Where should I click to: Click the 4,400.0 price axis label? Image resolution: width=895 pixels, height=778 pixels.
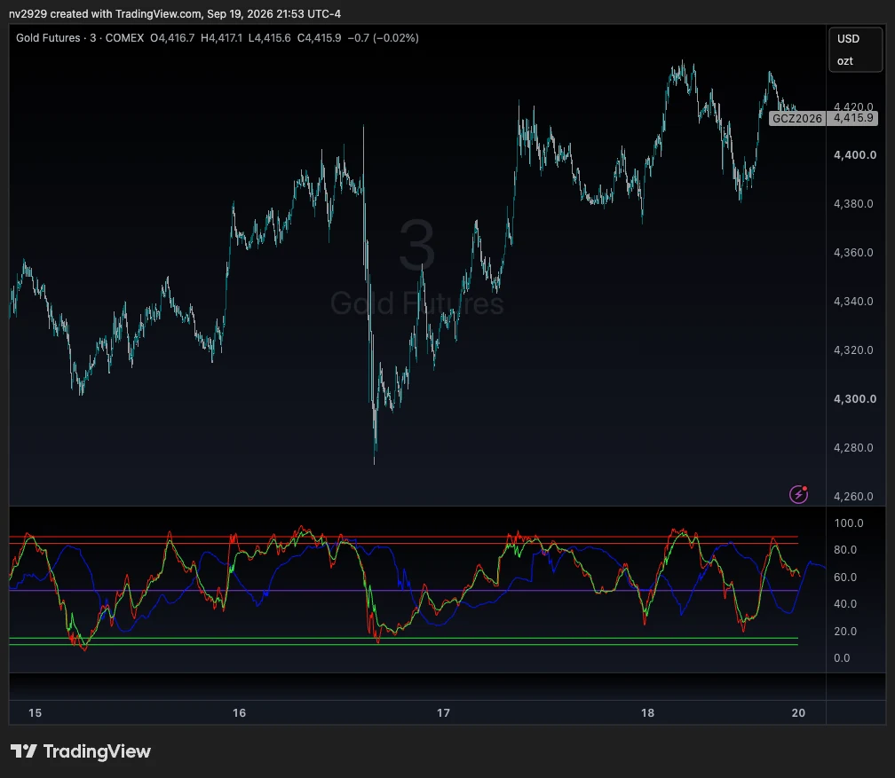pos(854,155)
